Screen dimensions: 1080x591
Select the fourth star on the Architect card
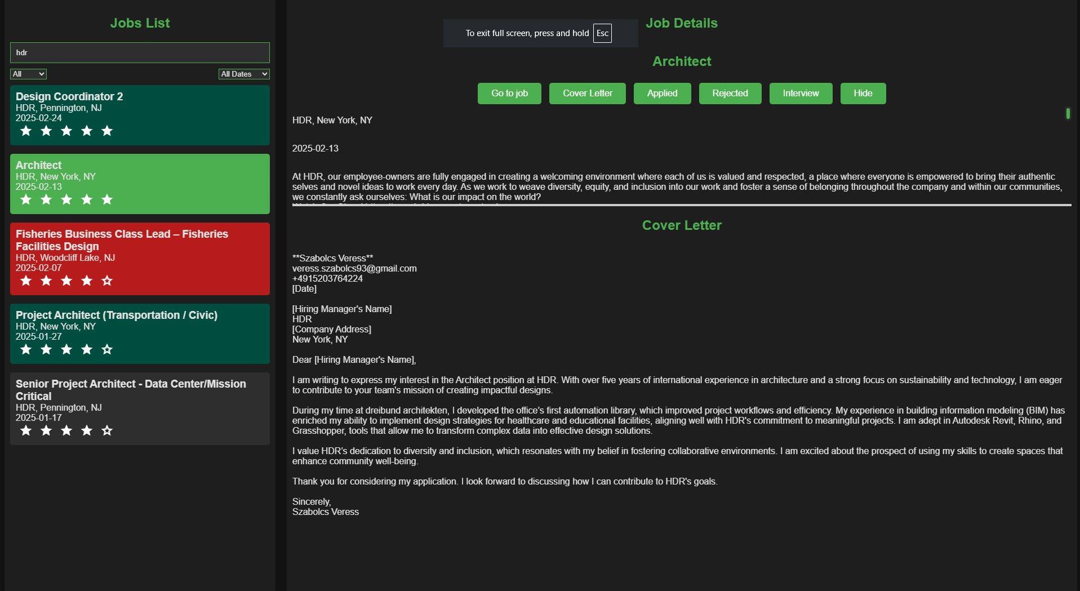coord(87,200)
